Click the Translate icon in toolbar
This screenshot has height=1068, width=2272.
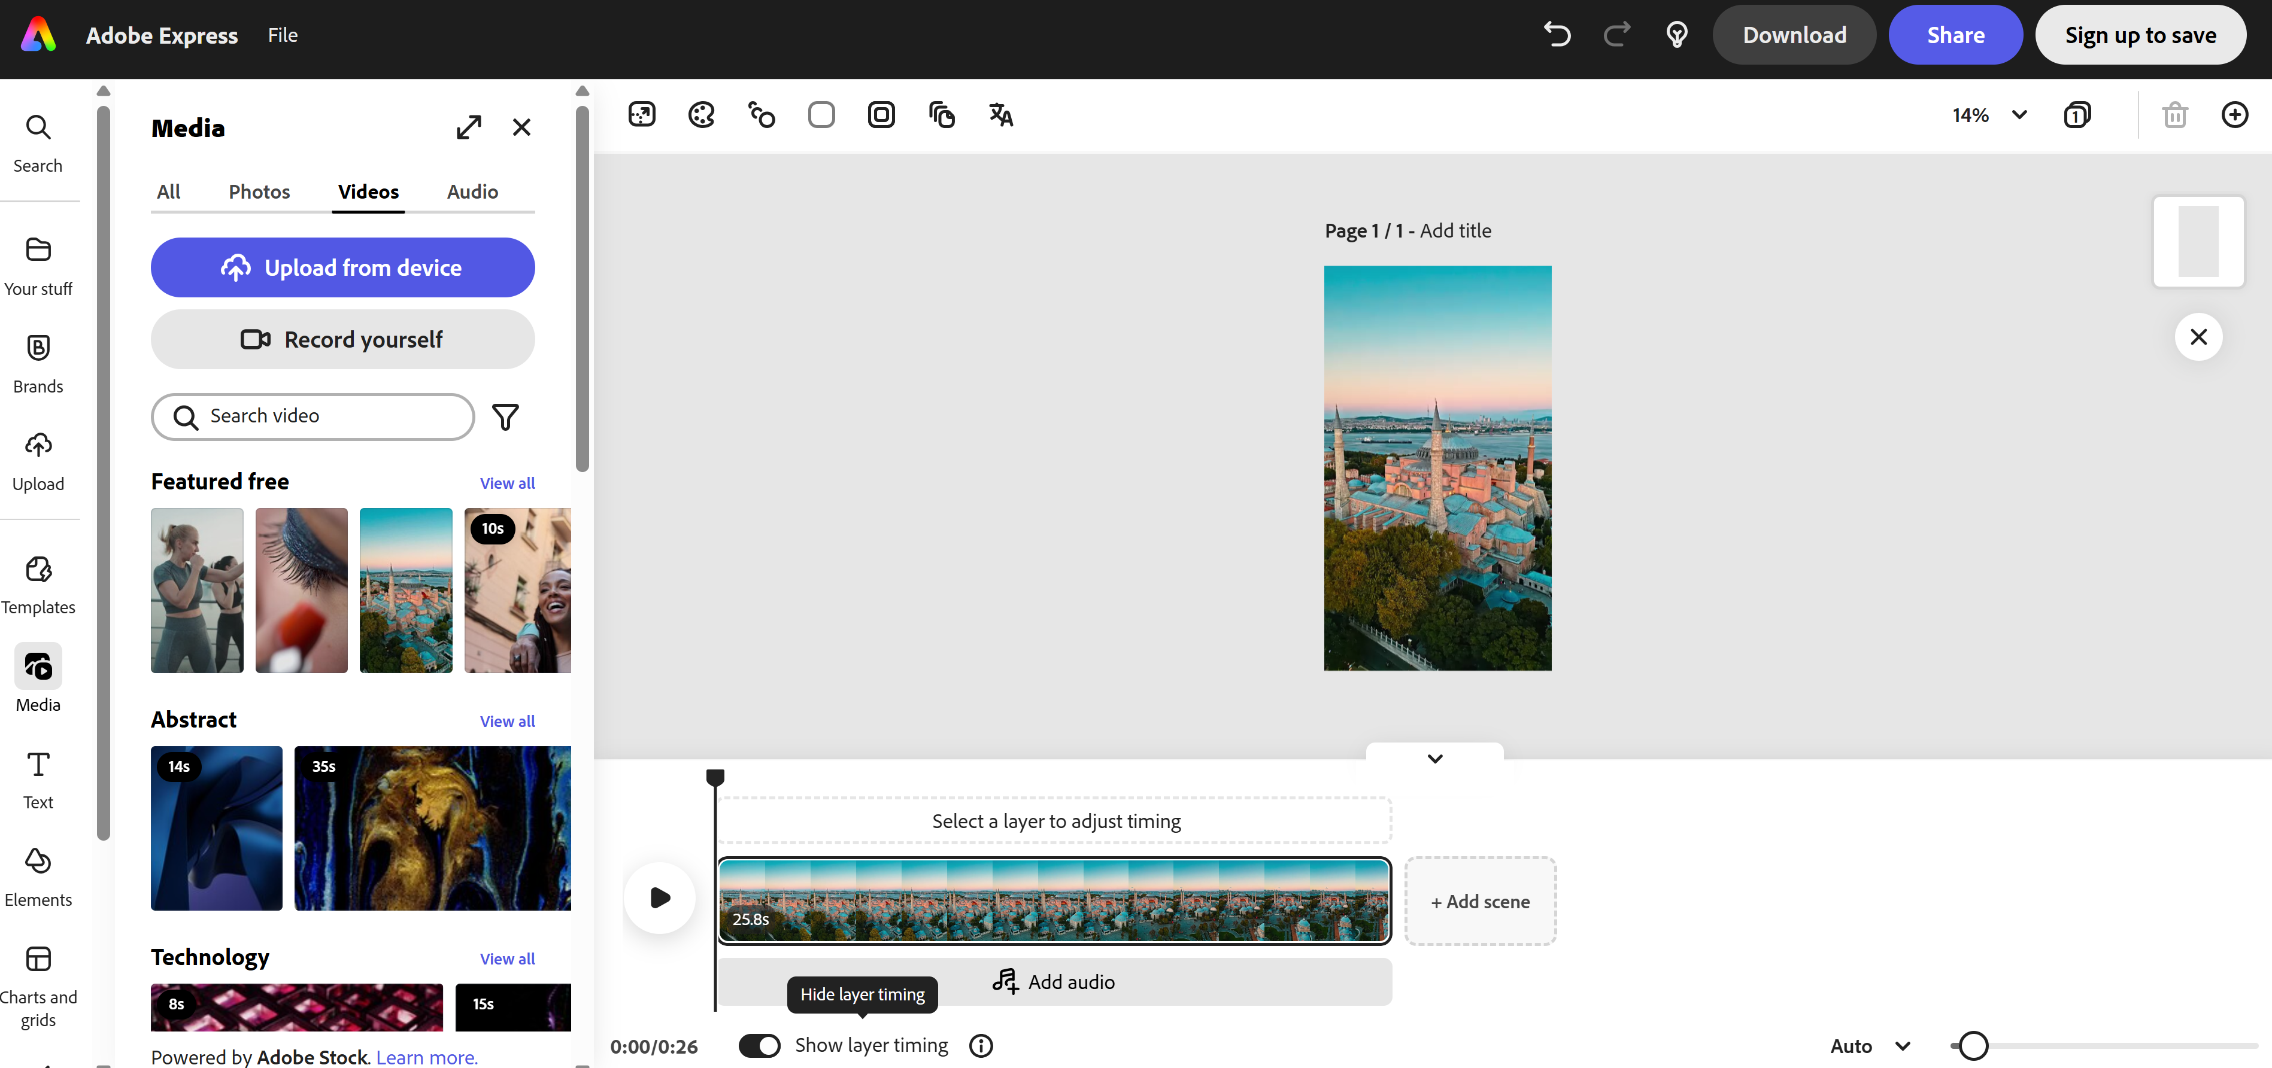point(1000,114)
